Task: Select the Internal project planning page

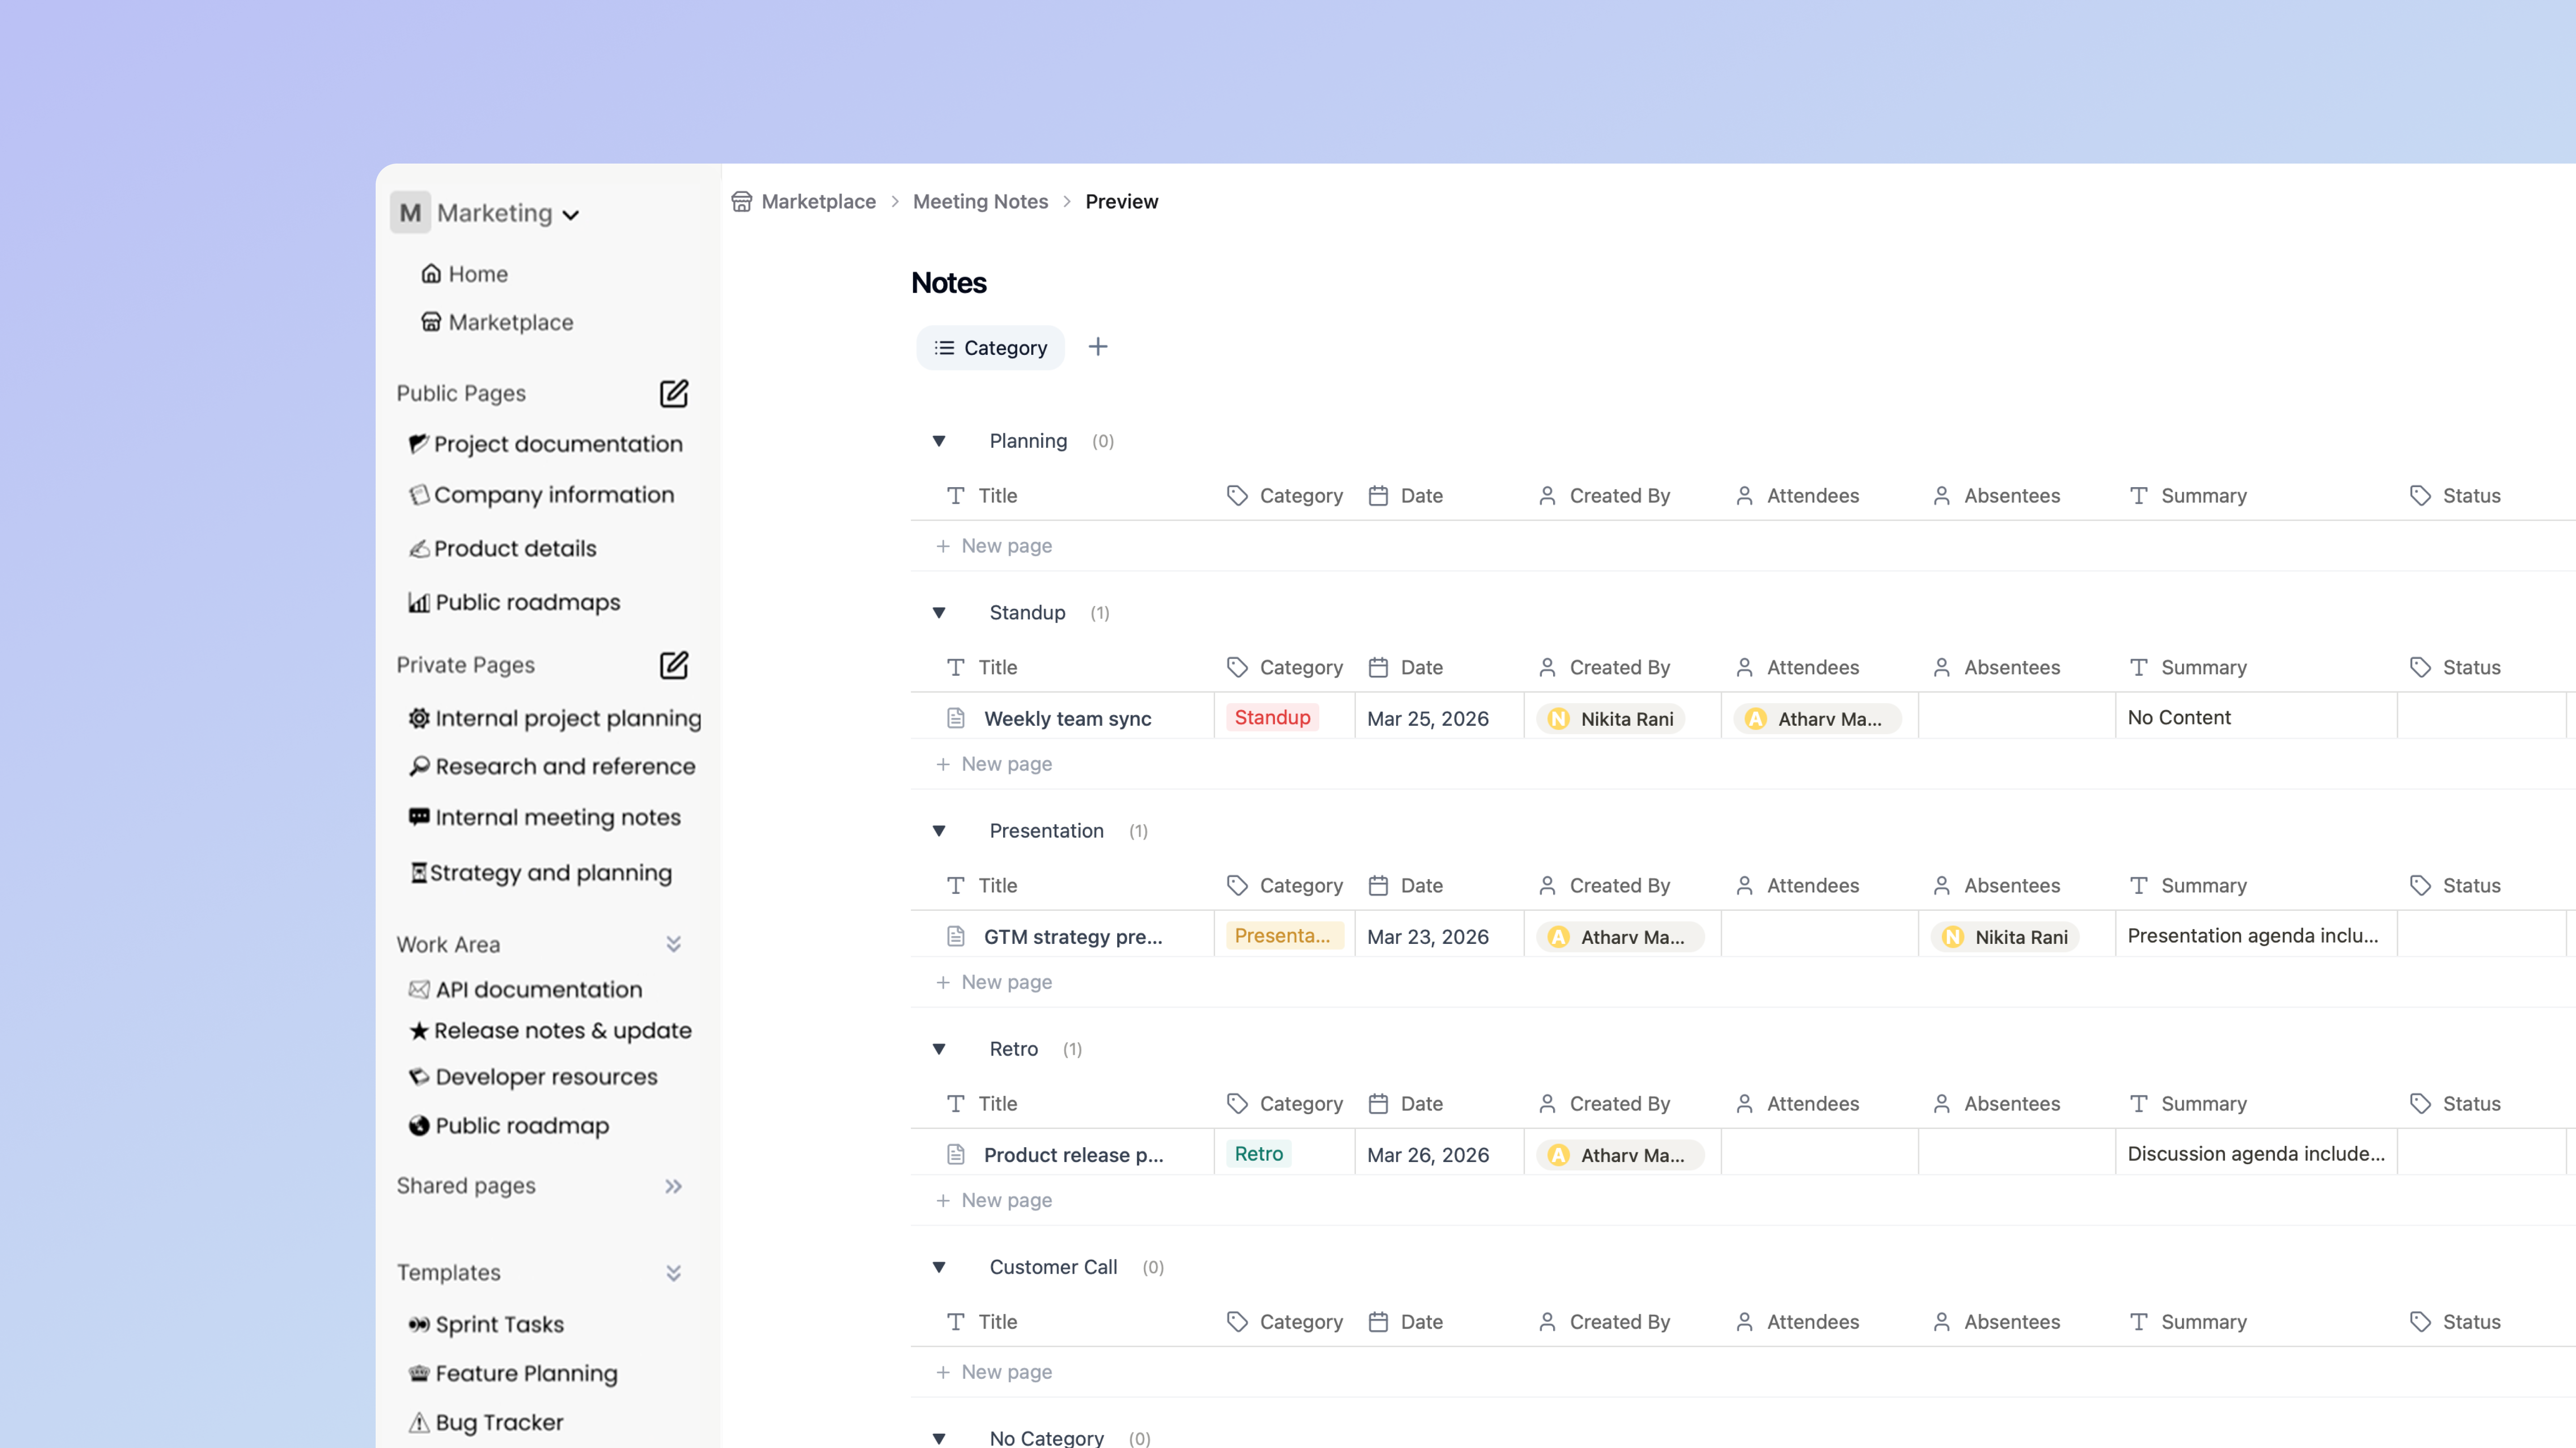Action: [567, 717]
